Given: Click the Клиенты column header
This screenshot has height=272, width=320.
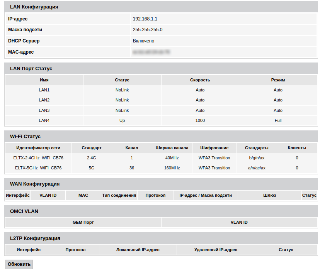Looking at the screenshot, I should 297,148.
